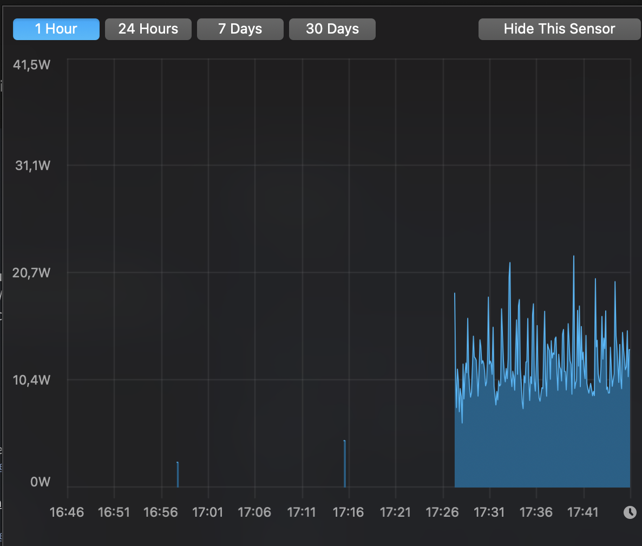Click the small power spike near 16:56
642x546 pixels.
(178, 474)
